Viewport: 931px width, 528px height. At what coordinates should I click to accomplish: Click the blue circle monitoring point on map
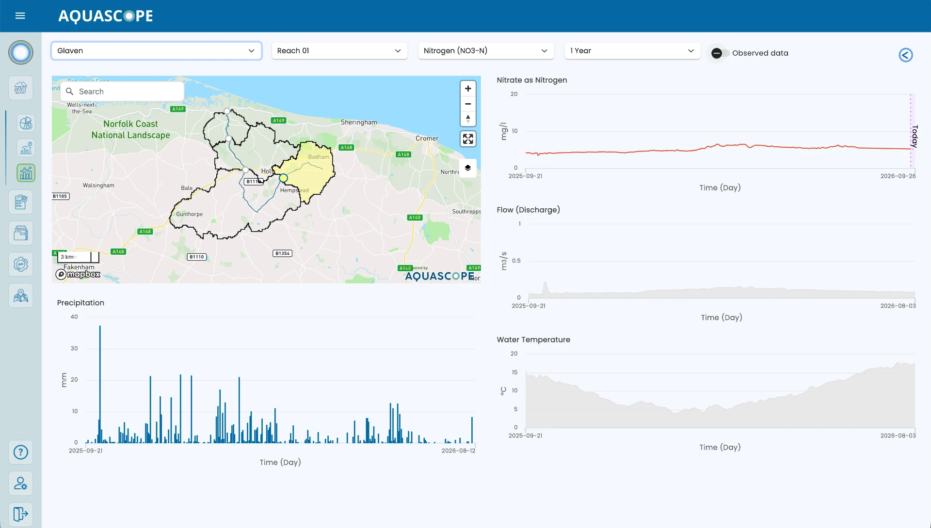(x=284, y=178)
